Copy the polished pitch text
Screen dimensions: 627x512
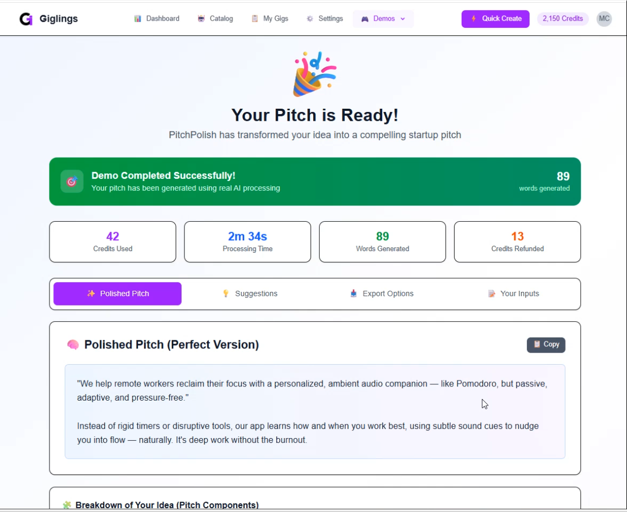pos(546,345)
